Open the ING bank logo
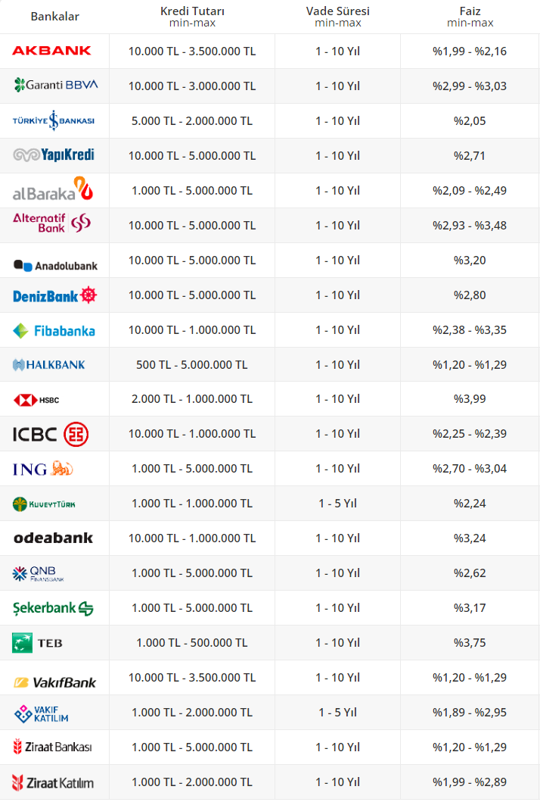The height and width of the screenshot is (802, 540). (x=43, y=469)
